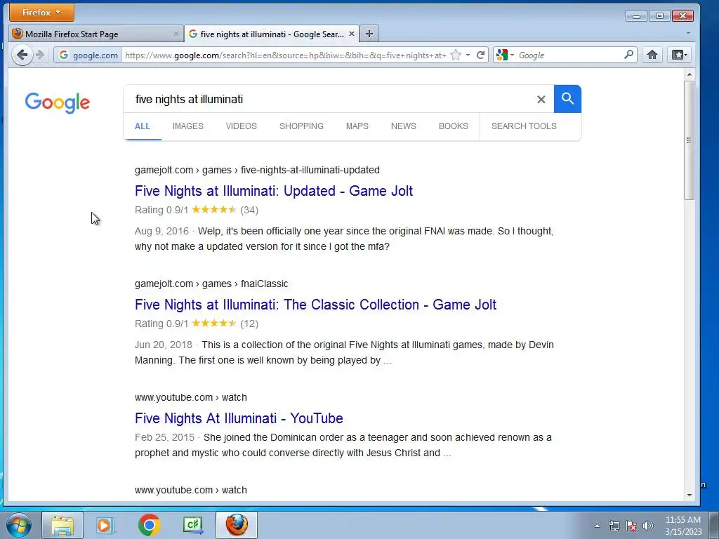Open the Action Center flag icon
The height and width of the screenshot is (539, 719).
tap(631, 526)
